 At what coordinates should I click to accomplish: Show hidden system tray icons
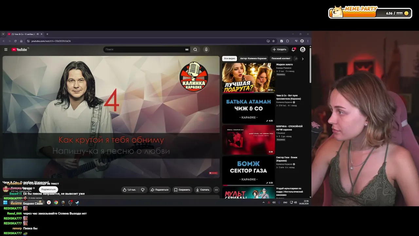tap(264, 203)
